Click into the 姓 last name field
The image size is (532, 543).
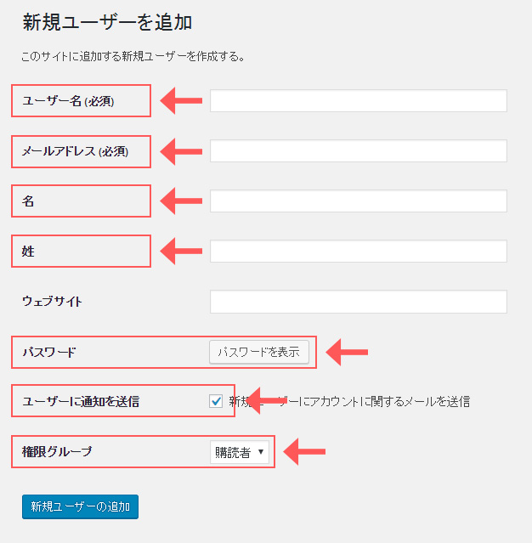pos(359,251)
